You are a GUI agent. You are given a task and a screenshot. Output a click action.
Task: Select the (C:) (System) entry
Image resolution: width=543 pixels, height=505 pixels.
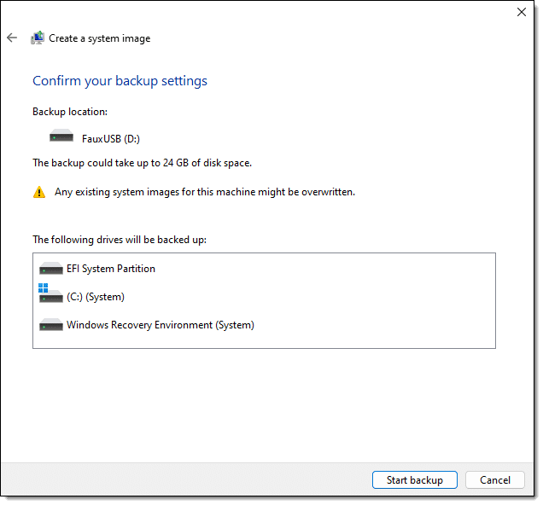coord(96,297)
